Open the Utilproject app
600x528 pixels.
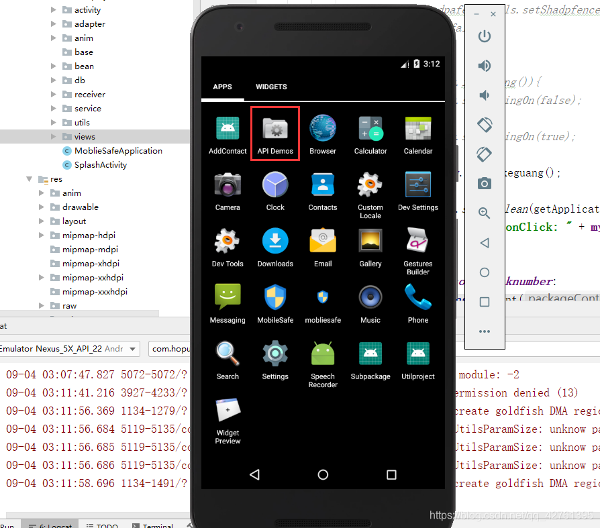(418, 360)
